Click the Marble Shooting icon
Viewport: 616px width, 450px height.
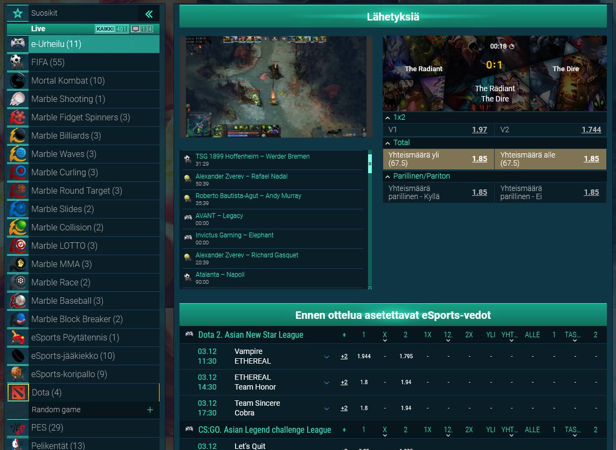tap(18, 99)
